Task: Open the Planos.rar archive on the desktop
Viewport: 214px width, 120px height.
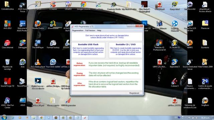Action: coord(205,25)
